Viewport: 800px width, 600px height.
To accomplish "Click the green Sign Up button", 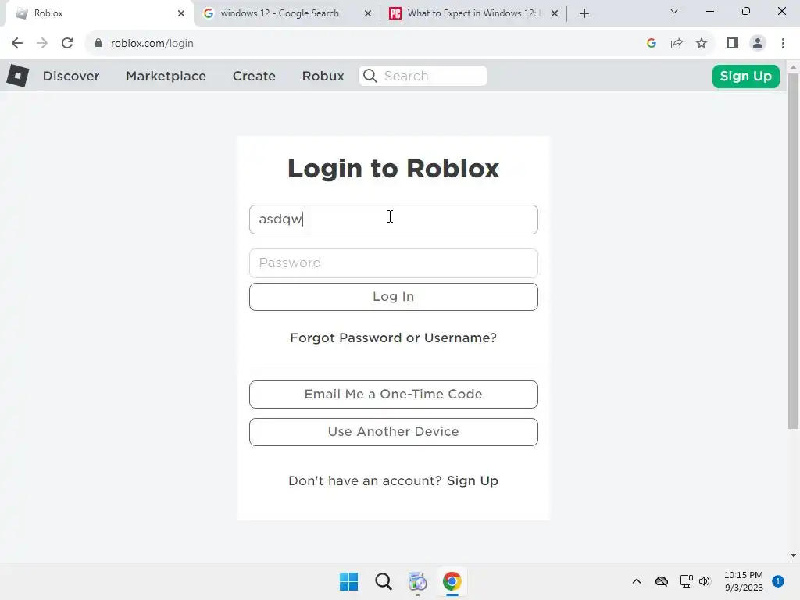I will (746, 76).
